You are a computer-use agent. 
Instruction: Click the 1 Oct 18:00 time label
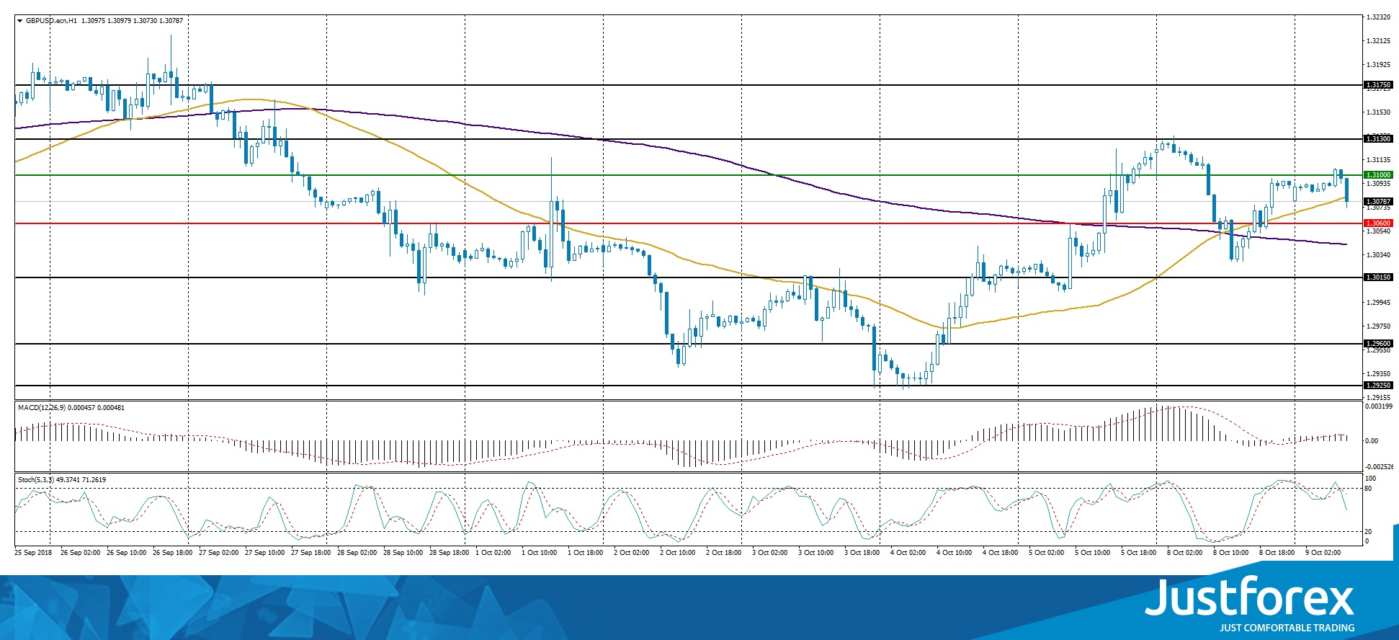click(x=586, y=553)
